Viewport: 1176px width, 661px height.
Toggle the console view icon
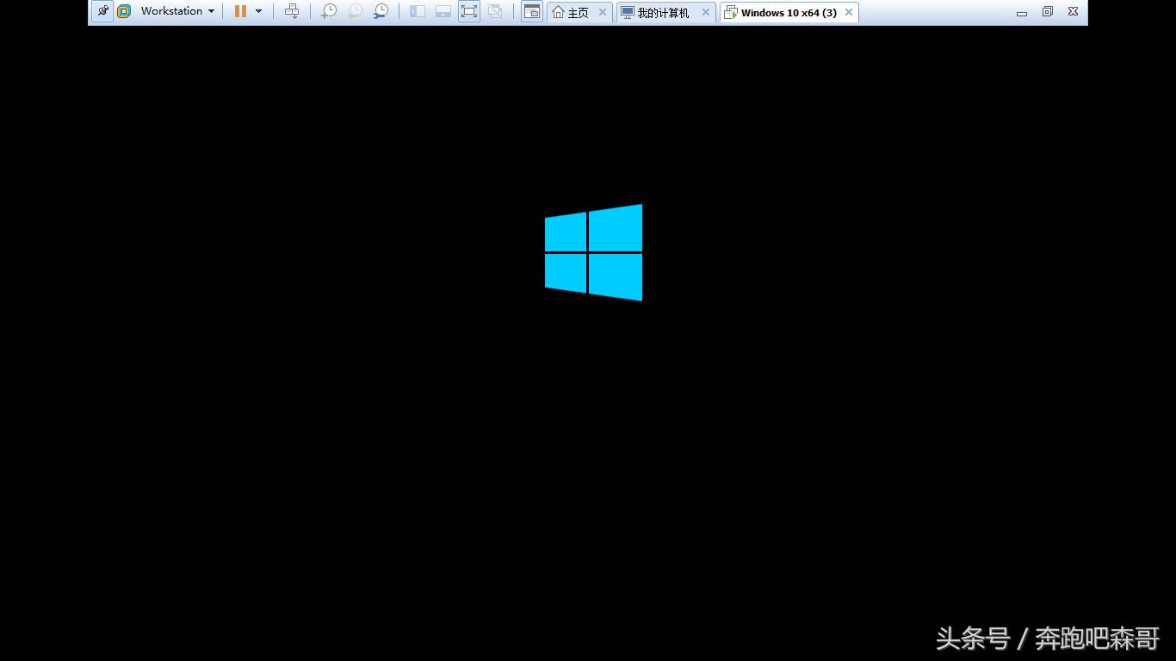(x=532, y=12)
